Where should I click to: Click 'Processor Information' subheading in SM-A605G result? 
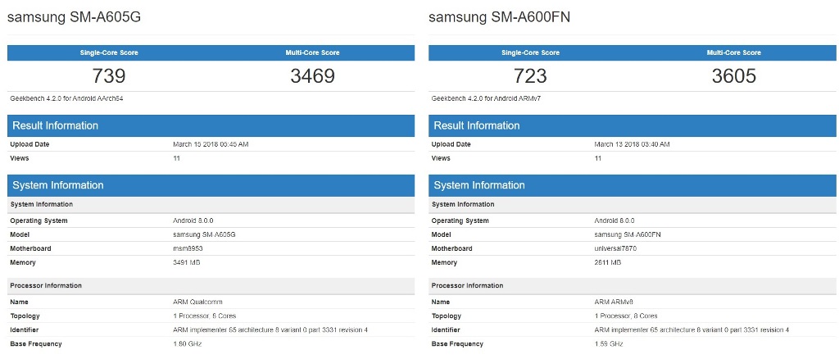[x=46, y=286]
